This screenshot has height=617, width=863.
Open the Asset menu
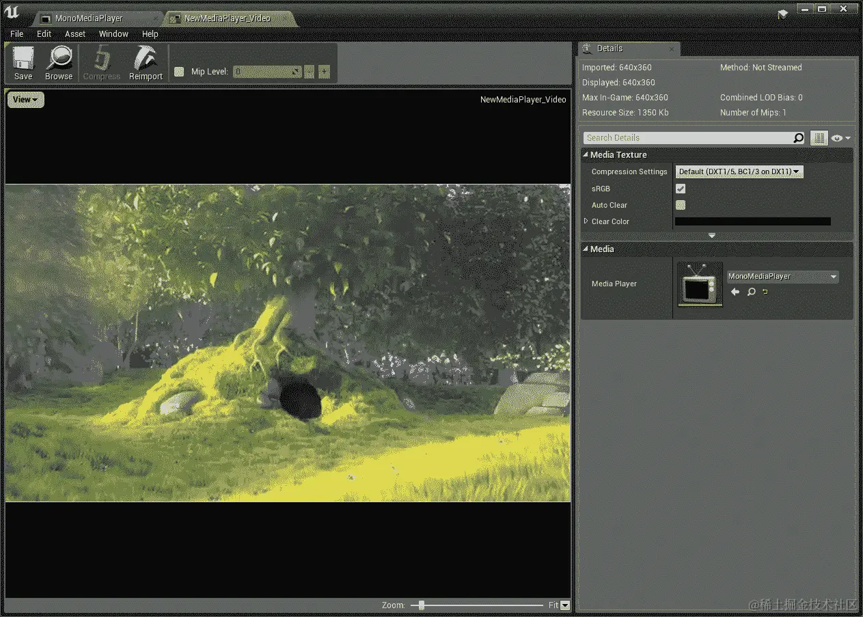tap(75, 33)
